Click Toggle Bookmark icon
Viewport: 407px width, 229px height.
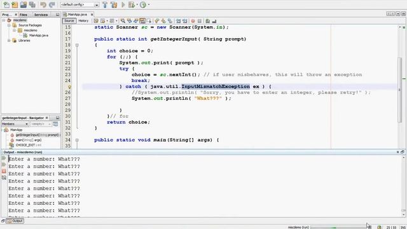click(x=170, y=21)
